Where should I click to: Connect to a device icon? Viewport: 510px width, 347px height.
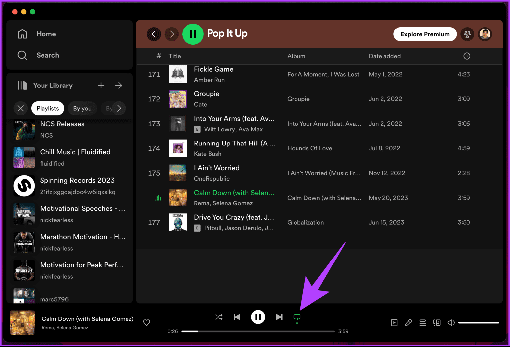437,323
